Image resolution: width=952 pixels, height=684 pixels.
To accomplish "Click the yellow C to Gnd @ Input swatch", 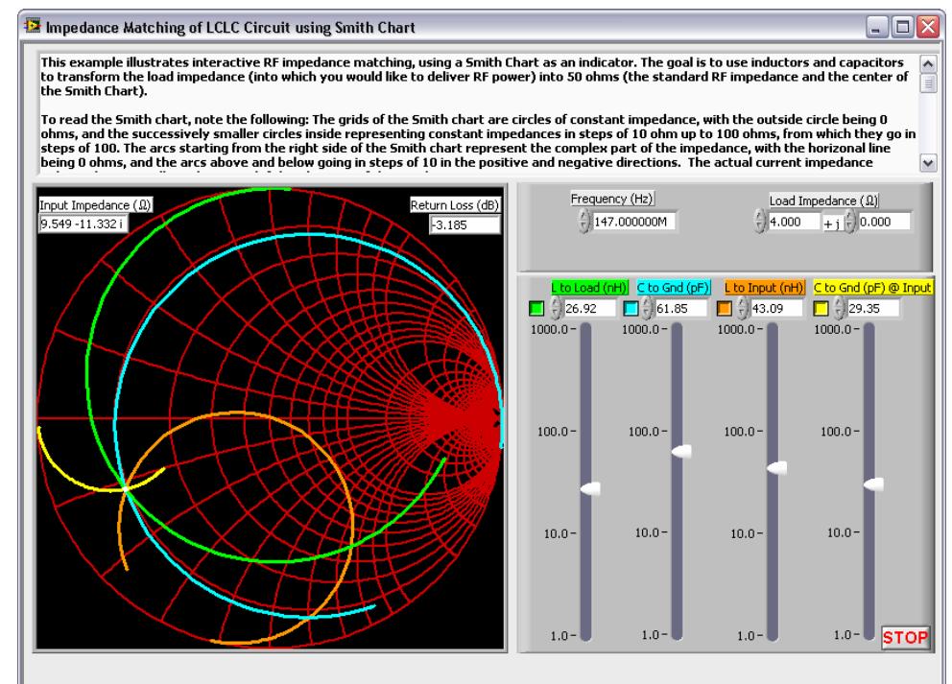I will point(821,308).
